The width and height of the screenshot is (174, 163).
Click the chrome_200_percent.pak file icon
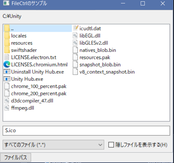click(7, 93)
